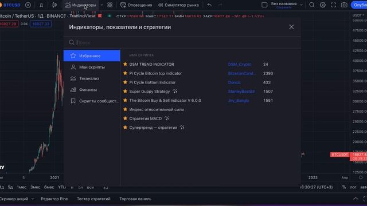The width and height of the screenshot is (367, 206).
Task: Open author StanleyBostitch profile link
Action: (x=241, y=92)
